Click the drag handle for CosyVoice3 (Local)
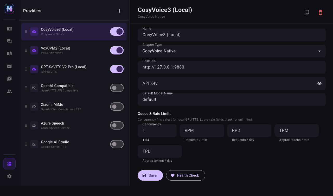 coord(26,32)
